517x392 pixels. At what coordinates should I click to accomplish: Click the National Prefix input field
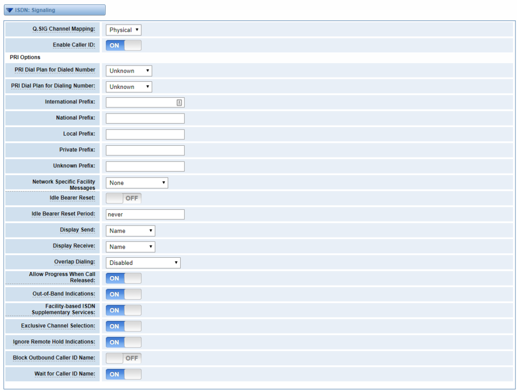tap(144, 118)
